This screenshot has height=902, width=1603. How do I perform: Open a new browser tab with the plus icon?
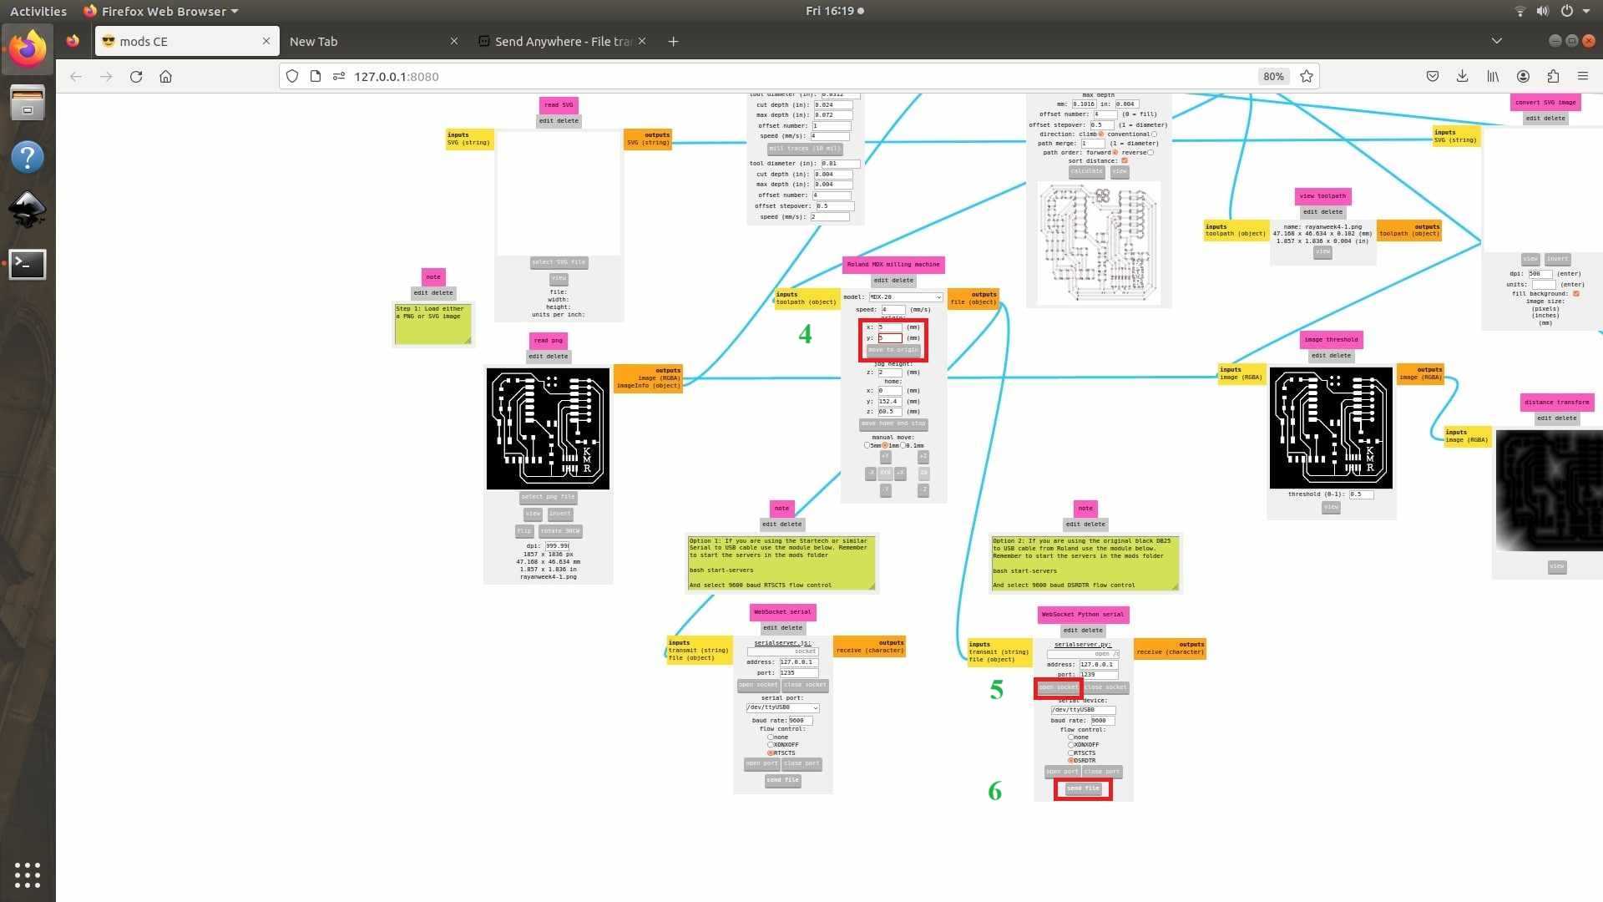673,41
